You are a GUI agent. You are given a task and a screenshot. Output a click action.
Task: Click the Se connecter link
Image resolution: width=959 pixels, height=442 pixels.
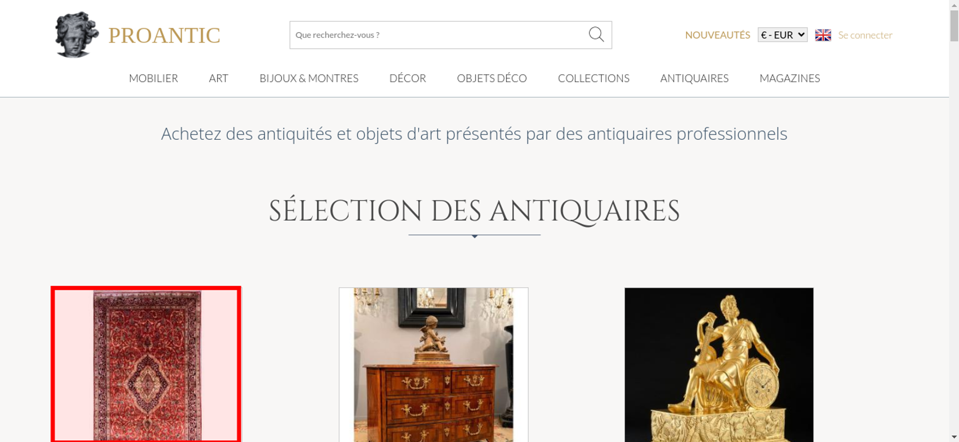pyautogui.click(x=865, y=35)
